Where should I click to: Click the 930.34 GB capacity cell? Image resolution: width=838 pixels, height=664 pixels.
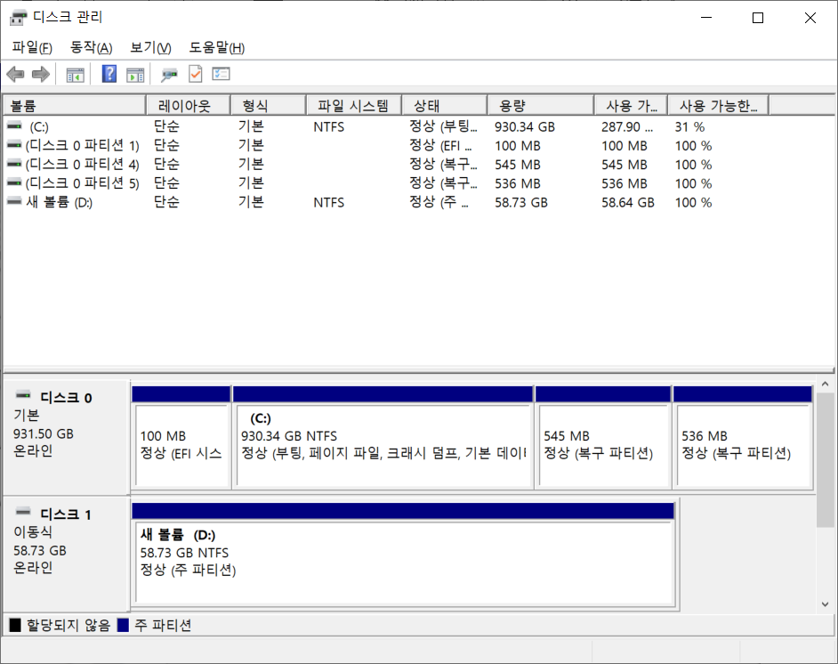pyautogui.click(x=524, y=126)
